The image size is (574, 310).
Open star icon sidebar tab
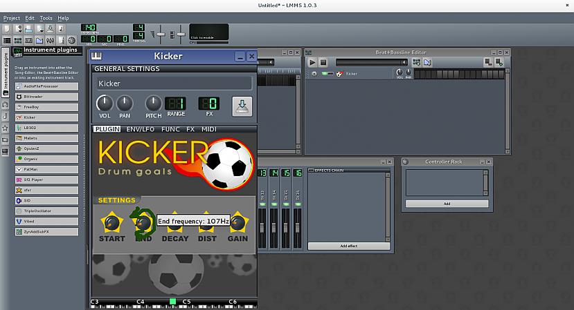[5, 128]
